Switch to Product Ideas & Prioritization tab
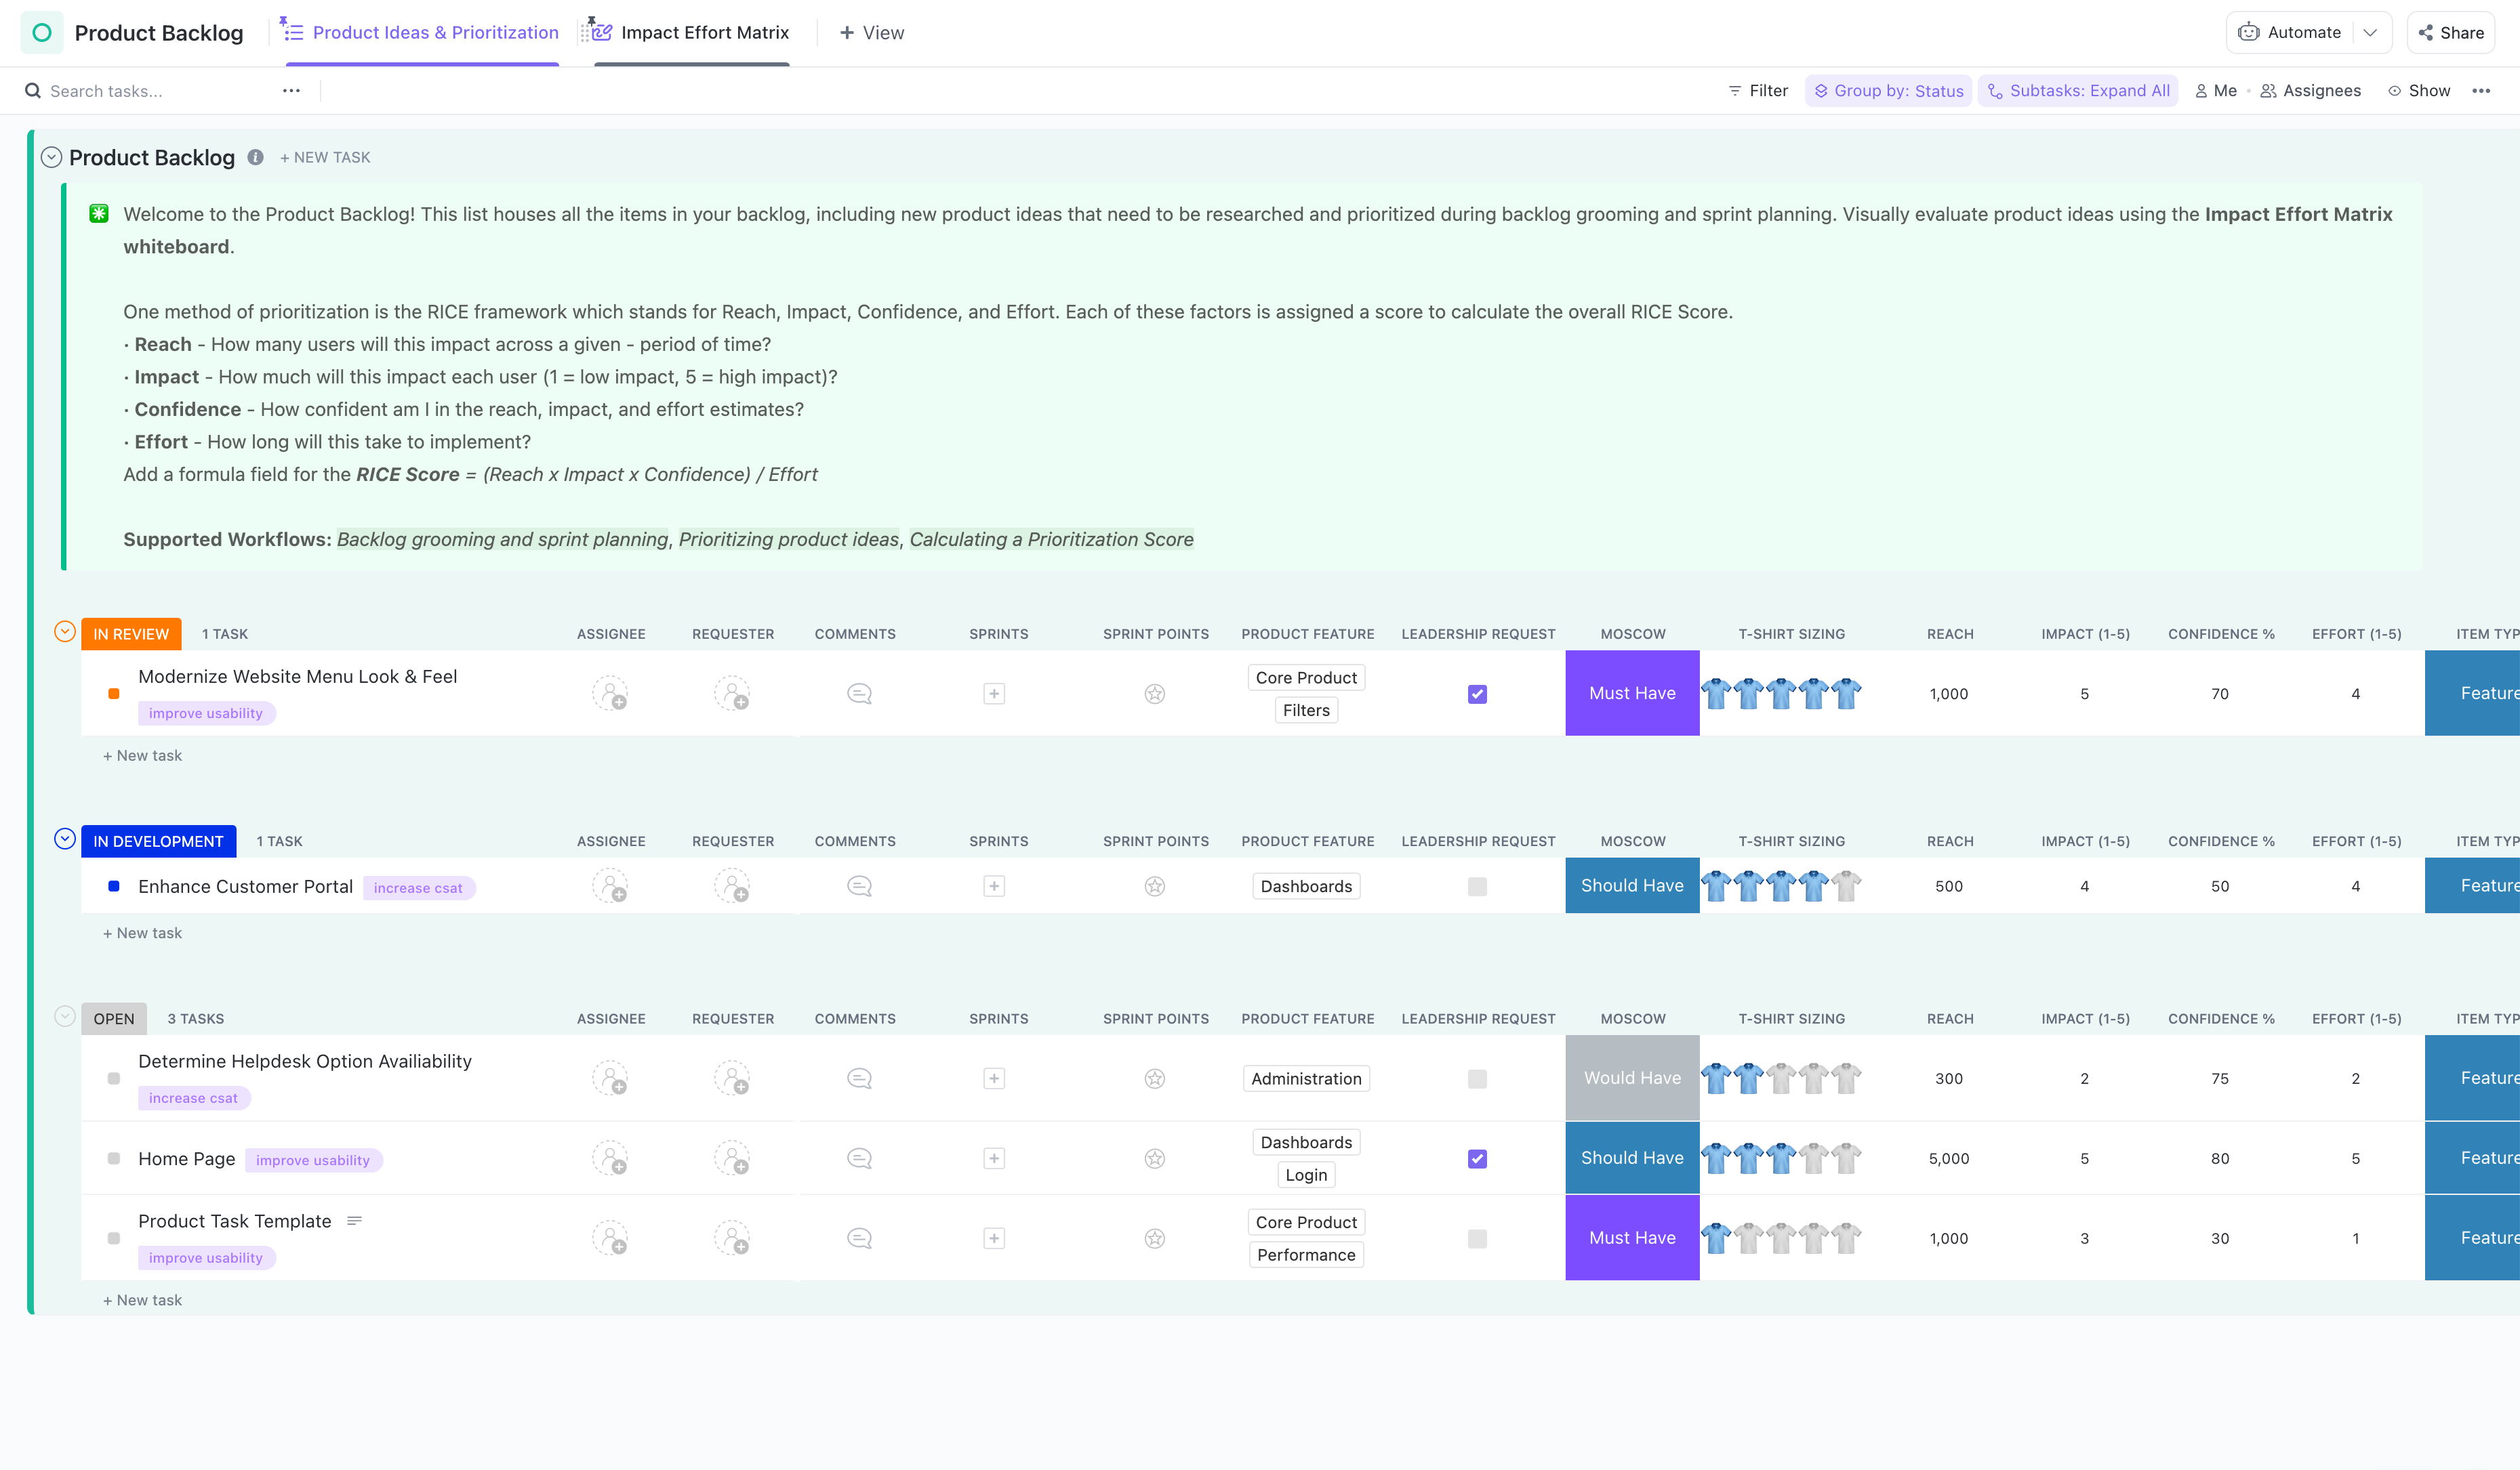 [422, 33]
